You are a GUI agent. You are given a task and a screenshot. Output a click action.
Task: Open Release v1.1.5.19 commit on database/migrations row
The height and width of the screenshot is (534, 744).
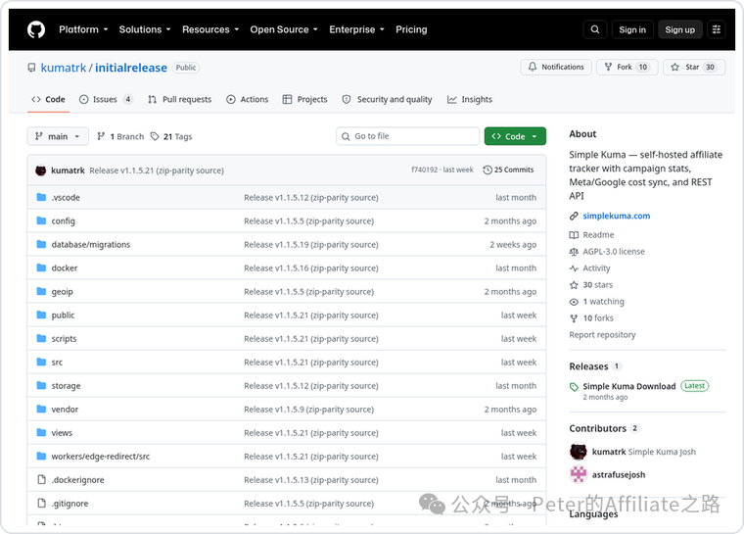(310, 244)
